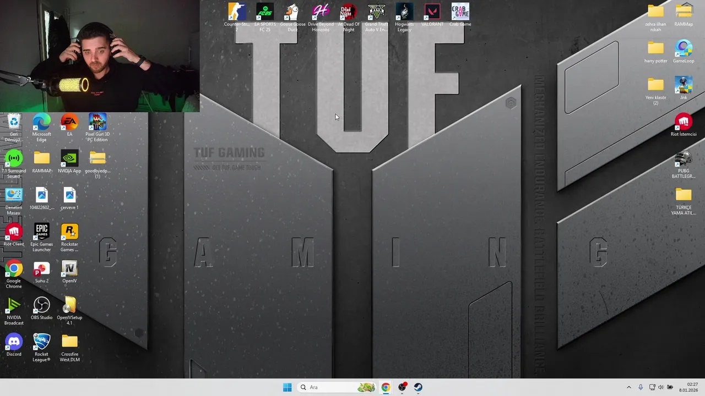Select the PUBG BATTLEGROUNDS shortcut
The height and width of the screenshot is (396, 705).
(684, 158)
